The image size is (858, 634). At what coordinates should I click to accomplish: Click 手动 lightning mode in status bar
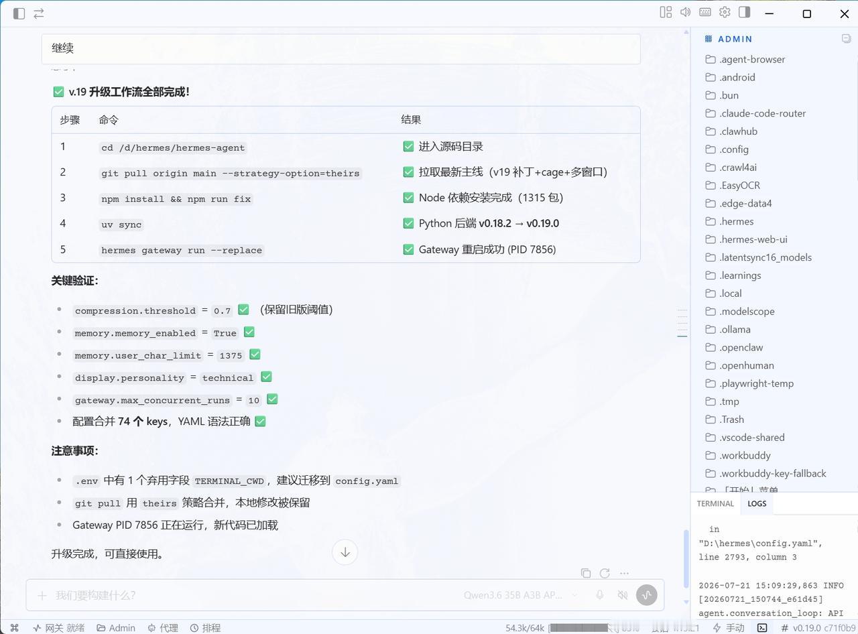tap(729, 628)
